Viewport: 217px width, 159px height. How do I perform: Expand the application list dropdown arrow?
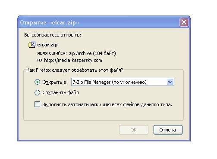[x=170, y=82]
